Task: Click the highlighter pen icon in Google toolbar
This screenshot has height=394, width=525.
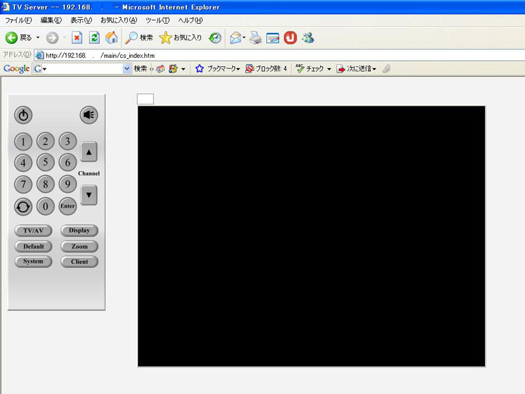Action: pyautogui.click(x=386, y=69)
